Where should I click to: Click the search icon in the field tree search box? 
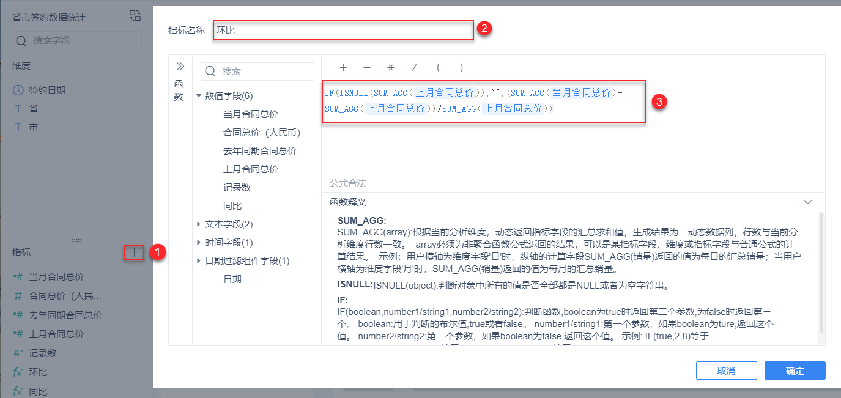pos(210,72)
